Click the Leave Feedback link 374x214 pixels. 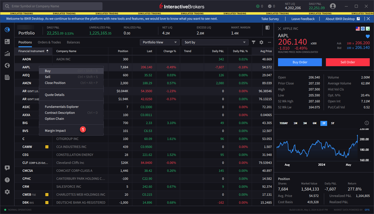pyautogui.click(x=303, y=19)
